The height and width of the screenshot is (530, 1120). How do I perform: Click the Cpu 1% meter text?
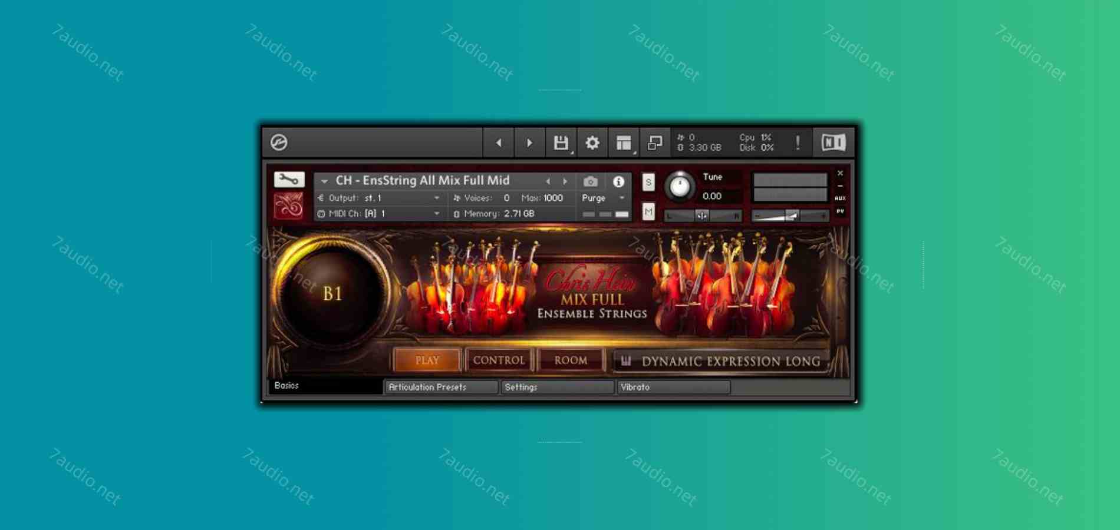(x=756, y=137)
